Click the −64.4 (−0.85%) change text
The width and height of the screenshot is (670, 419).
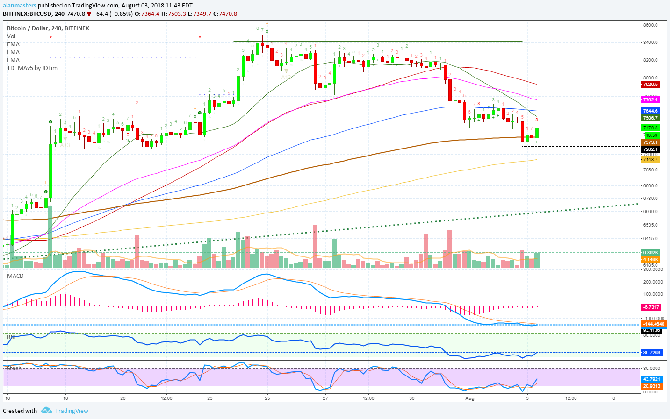click(x=113, y=14)
